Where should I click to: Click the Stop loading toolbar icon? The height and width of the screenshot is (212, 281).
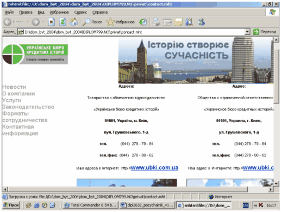pos(52,22)
